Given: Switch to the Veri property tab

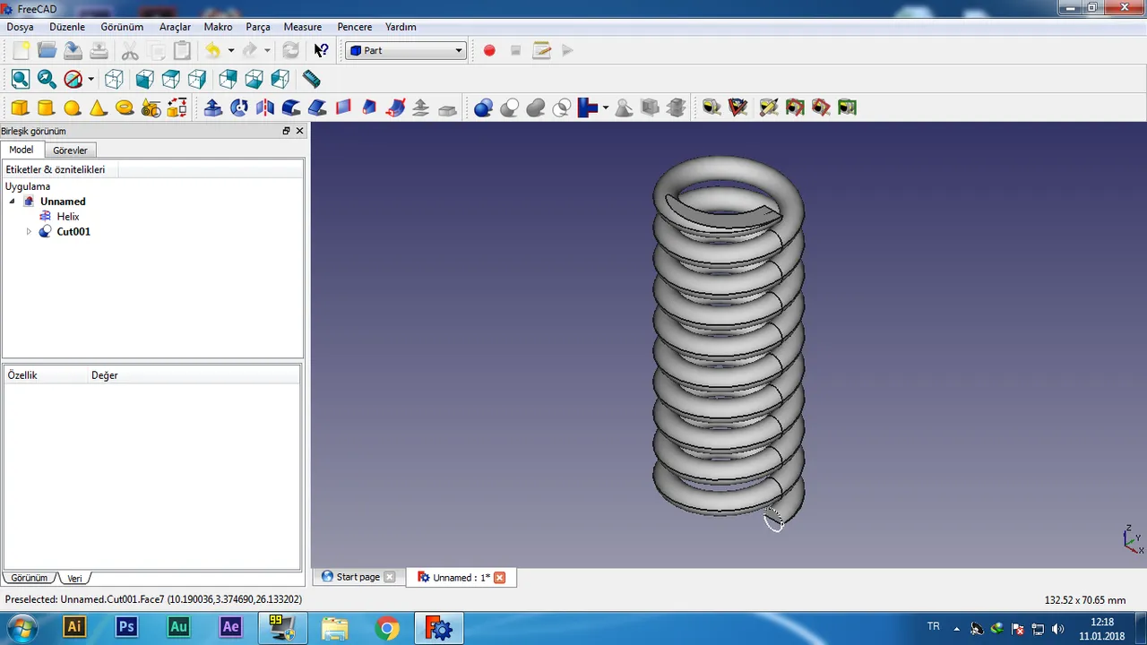Looking at the screenshot, I should click(75, 579).
